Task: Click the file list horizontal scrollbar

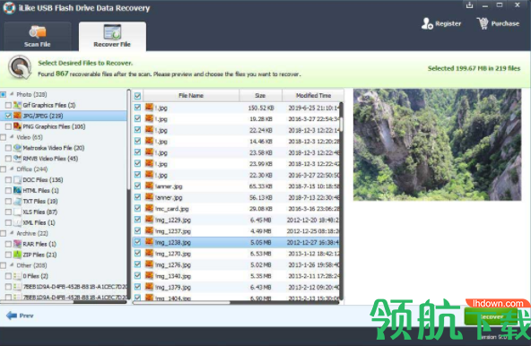Action: 236,302
